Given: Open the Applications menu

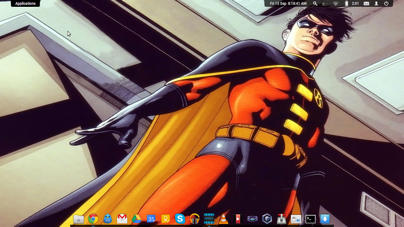Looking at the screenshot, I should coord(25,3).
